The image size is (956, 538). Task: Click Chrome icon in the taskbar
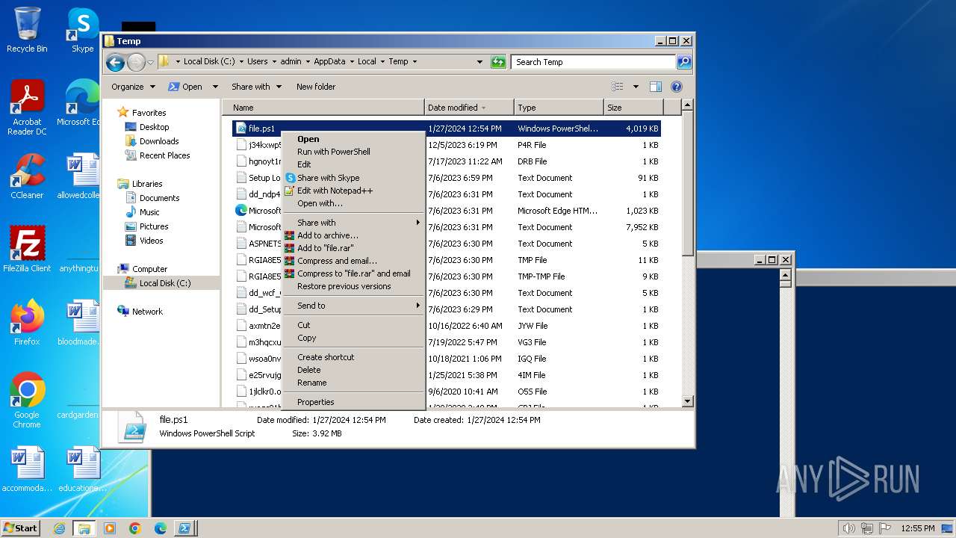pyautogui.click(x=135, y=528)
